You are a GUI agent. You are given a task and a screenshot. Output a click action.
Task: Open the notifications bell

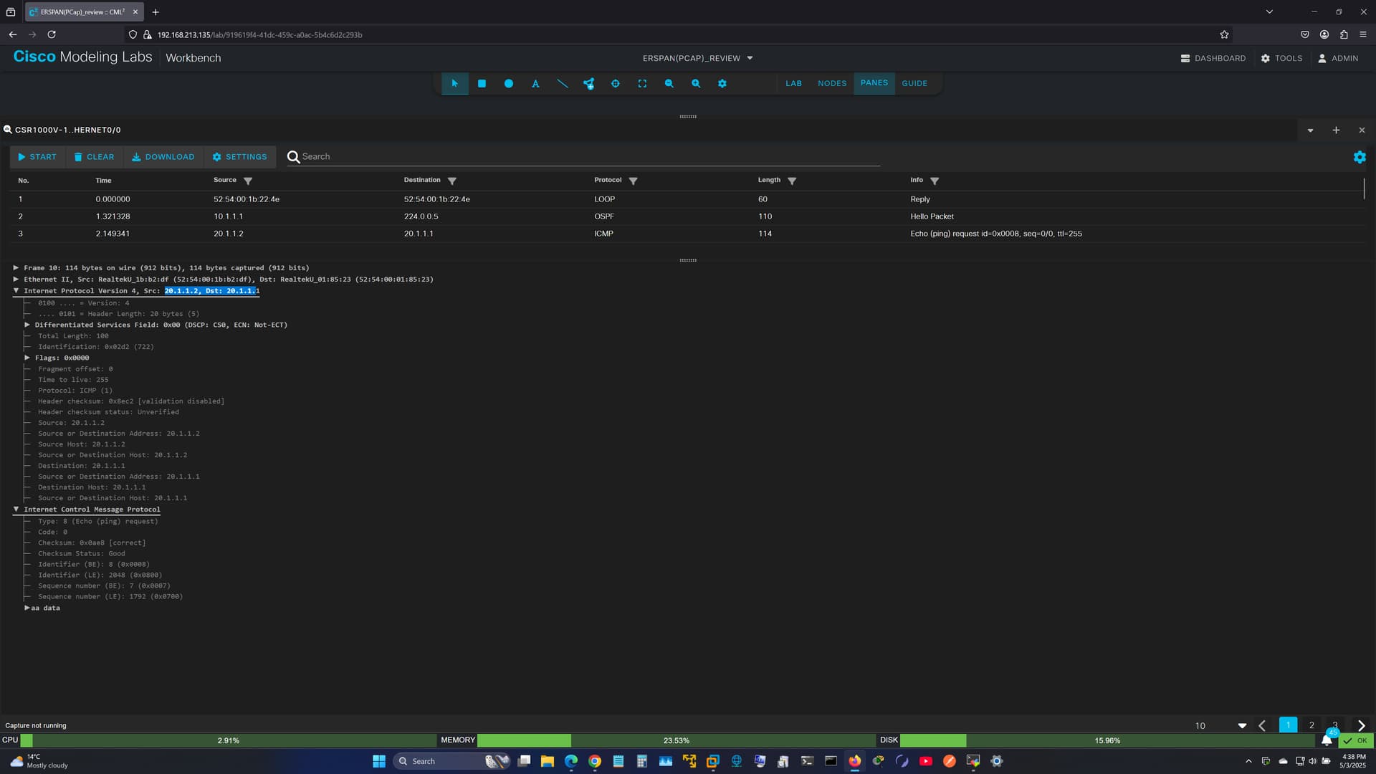click(x=1327, y=740)
